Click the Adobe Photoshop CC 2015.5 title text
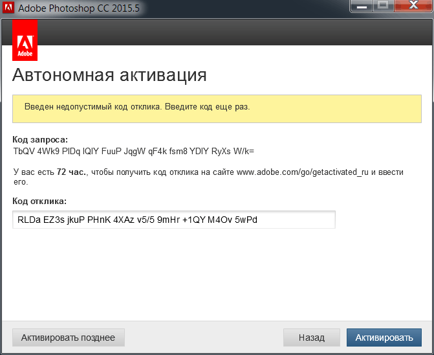Screen dimensions: 434x355 (x=79, y=8)
